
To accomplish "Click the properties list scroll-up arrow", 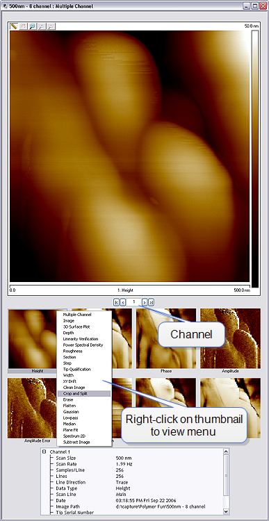I will [x=226, y=452].
